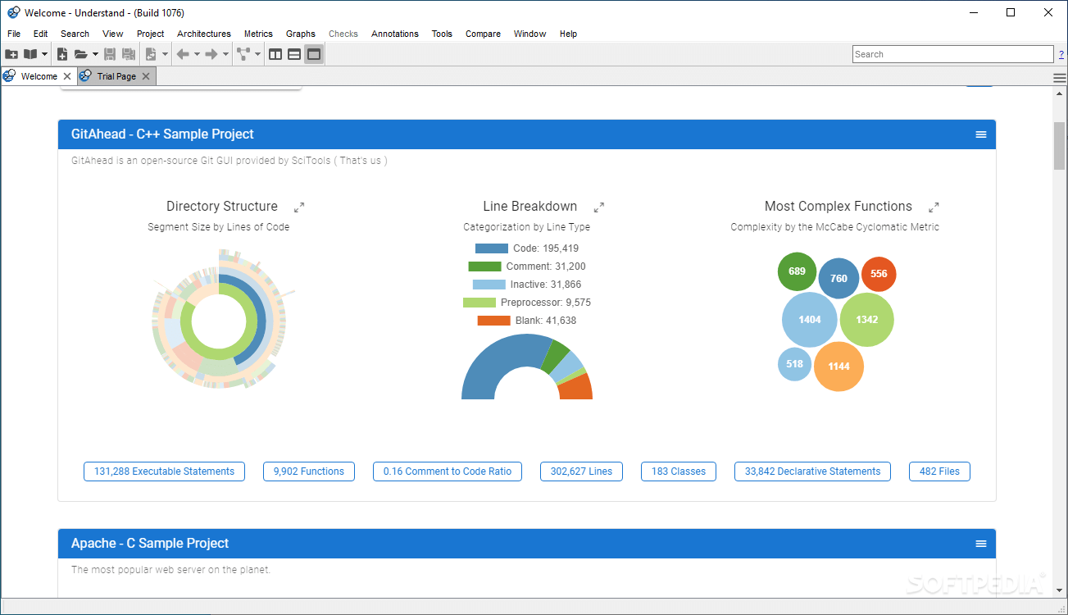Open the Metrics menu
This screenshot has width=1068, height=615.
coord(258,34)
